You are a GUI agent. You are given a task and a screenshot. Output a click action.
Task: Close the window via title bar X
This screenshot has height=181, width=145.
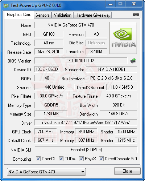pos(134,4)
